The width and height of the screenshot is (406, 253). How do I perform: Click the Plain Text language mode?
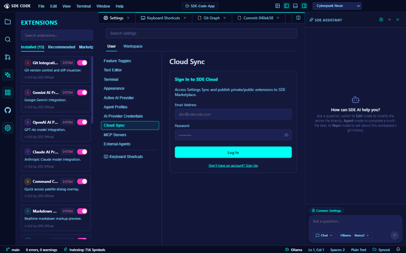[358, 250]
